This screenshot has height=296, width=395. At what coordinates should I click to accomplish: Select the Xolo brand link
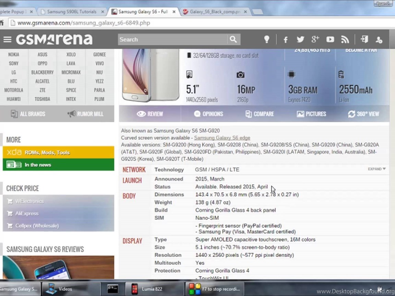[x=71, y=54]
